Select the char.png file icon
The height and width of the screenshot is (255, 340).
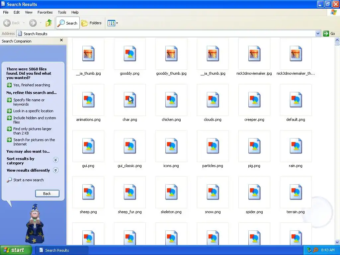(x=130, y=100)
